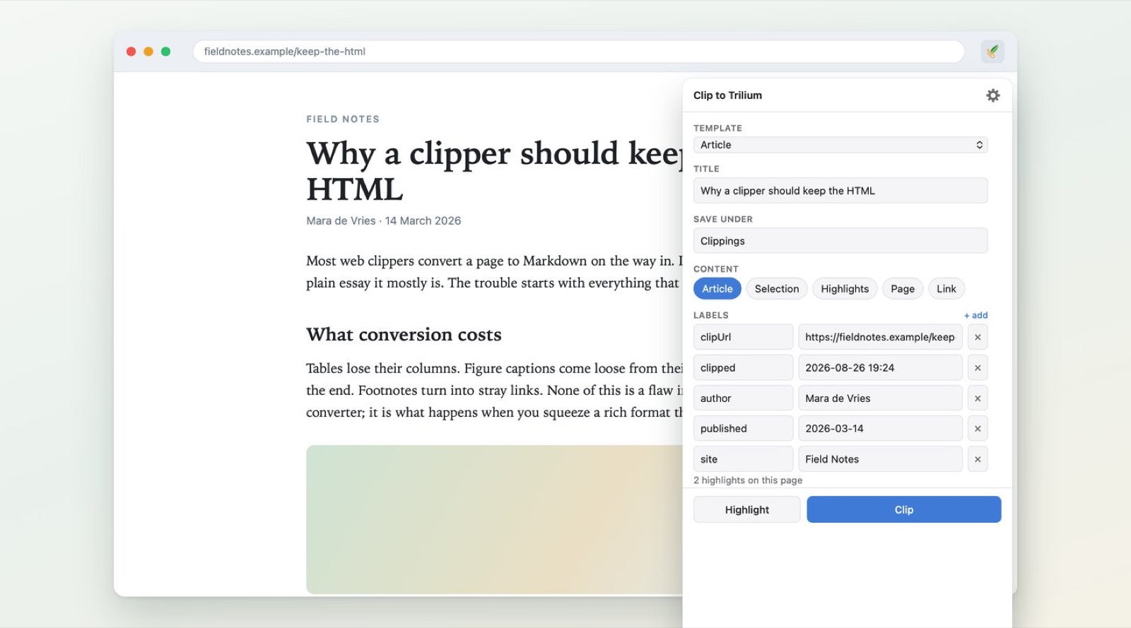Click the published label name field
This screenshot has height=628, width=1131.
click(743, 429)
